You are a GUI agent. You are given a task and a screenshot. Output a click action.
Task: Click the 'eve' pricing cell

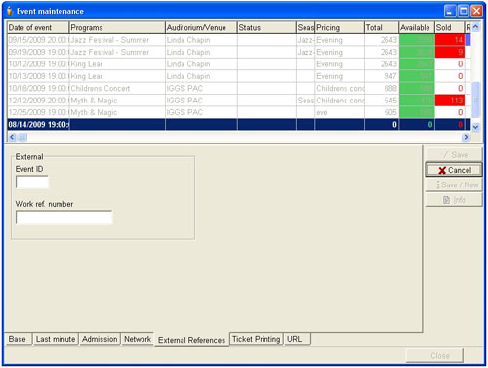pos(340,112)
